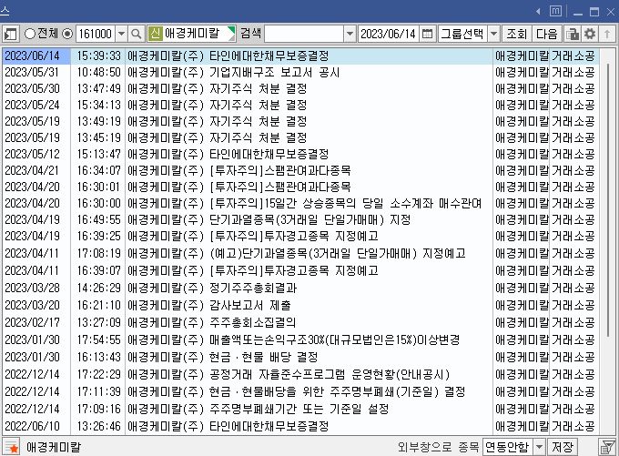Select the 16:39:25 투자경고종목 지정예고 row
Screen dimensions: 619x456
click(300, 236)
